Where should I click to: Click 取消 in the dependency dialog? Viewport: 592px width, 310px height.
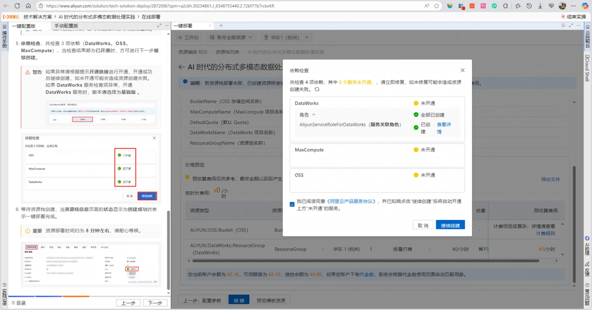[x=423, y=225]
